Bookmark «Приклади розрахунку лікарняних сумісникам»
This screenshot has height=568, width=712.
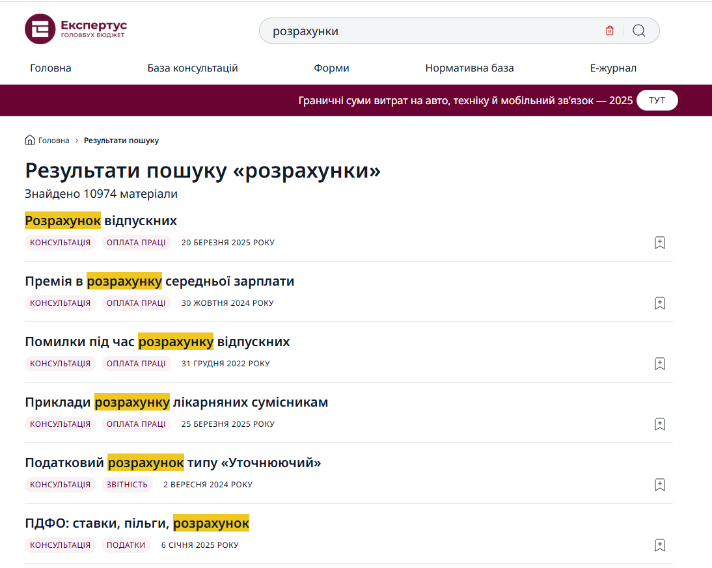[659, 424]
